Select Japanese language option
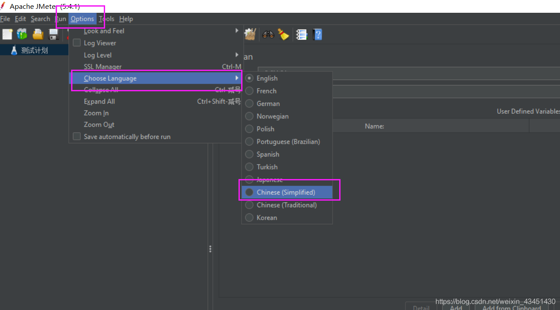560x310 pixels. pyautogui.click(x=287, y=179)
